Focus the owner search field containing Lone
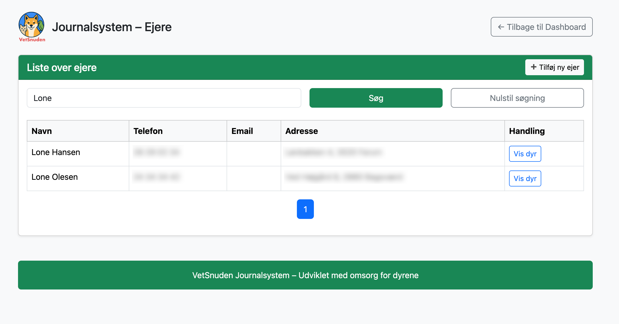Image resolution: width=619 pixels, height=324 pixels. coord(164,98)
